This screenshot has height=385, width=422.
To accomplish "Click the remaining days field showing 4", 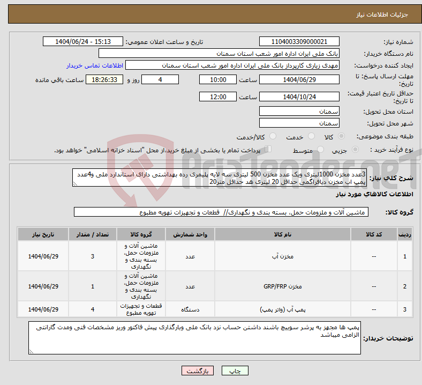I will click(x=160, y=80).
